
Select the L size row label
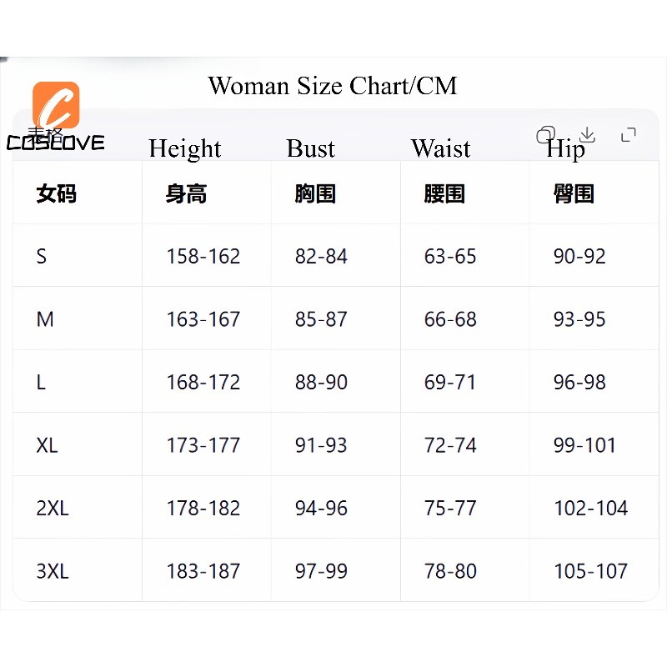41,382
